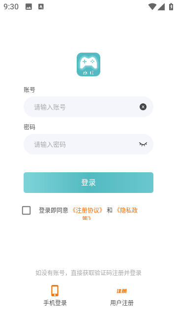177x315 pixels.
Task: Tap the orange phone icon
Action: tap(55, 291)
